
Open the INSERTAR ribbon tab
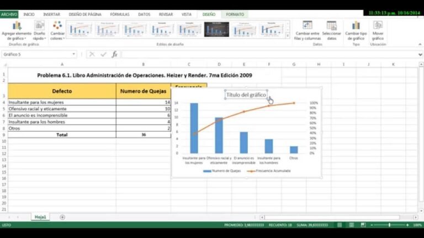pyautogui.click(x=52, y=14)
